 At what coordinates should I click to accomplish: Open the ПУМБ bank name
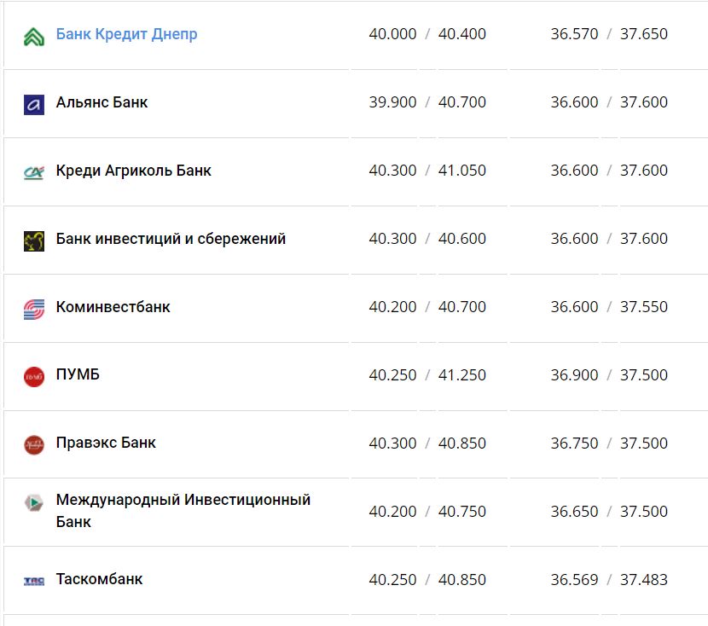[78, 374]
